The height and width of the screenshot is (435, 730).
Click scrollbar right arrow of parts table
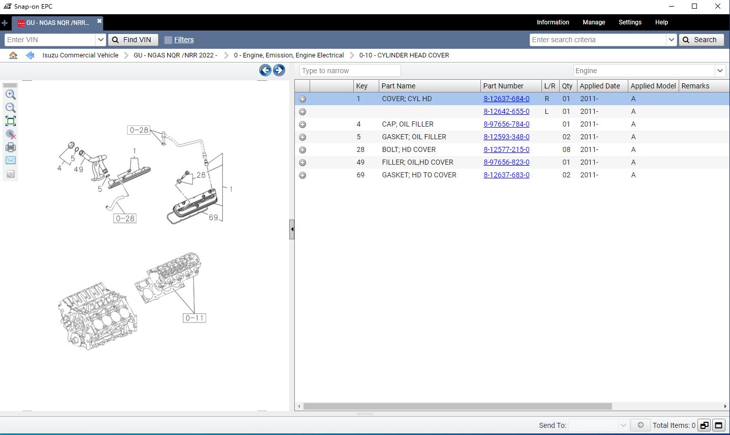(x=725, y=406)
